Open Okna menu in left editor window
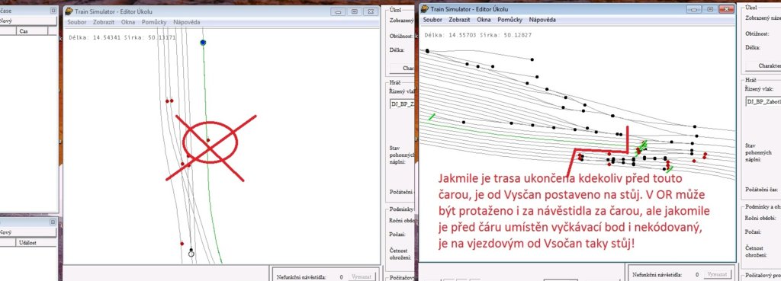The height and width of the screenshot is (281, 781). pyautogui.click(x=128, y=22)
